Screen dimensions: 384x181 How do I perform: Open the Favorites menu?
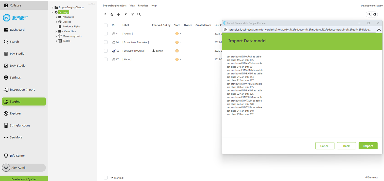pyautogui.click(x=143, y=5)
